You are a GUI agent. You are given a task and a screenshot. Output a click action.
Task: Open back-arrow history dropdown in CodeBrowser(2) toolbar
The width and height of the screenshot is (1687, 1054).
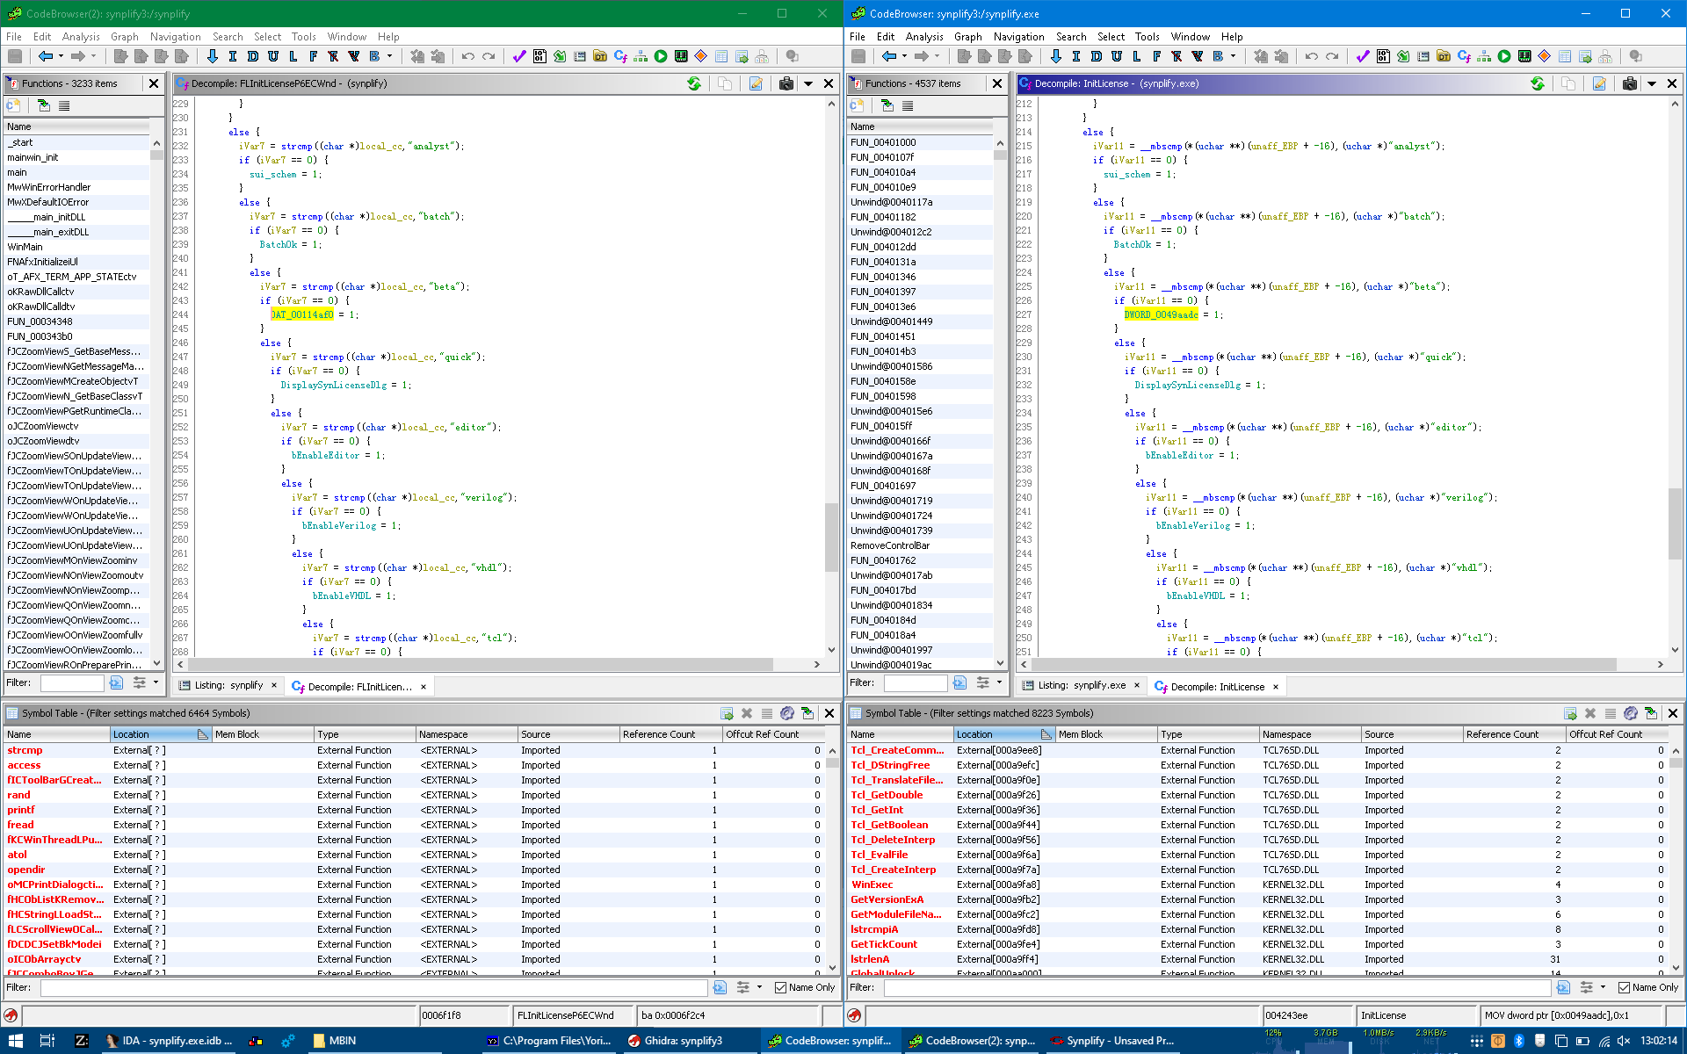pos(61,56)
